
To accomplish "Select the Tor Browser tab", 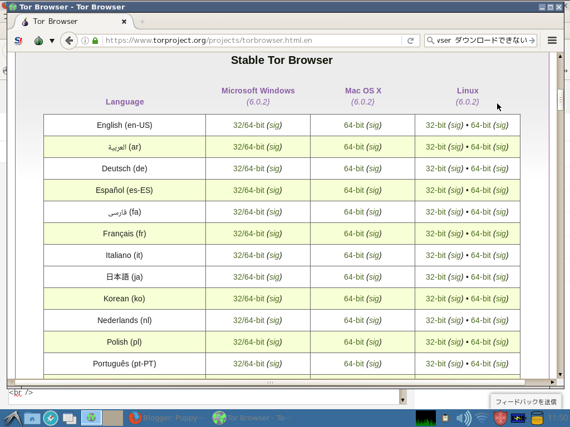I will pyautogui.click(x=74, y=22).
